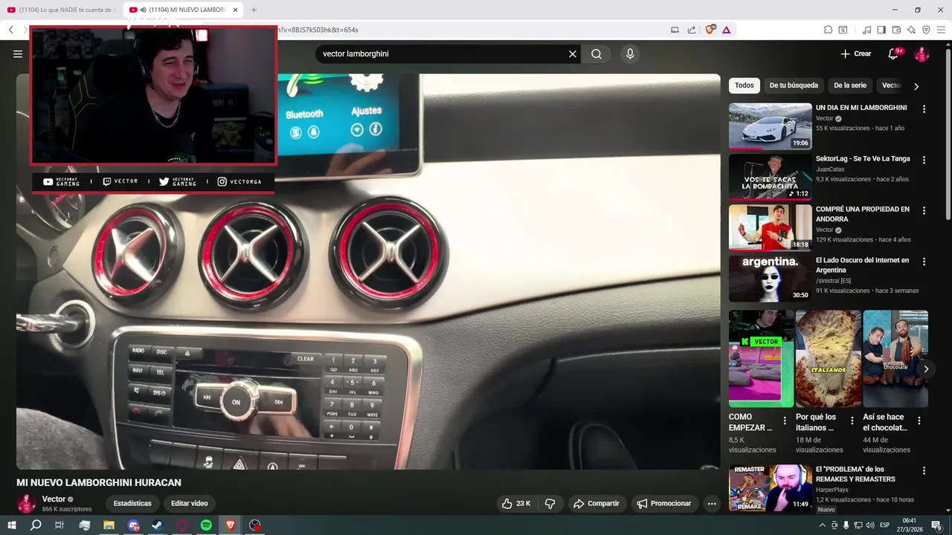Image resolution: width=952 pixels, height=535 pixels.
Task: Select the De tu búsqueda chip
Action: pos(794,85)
